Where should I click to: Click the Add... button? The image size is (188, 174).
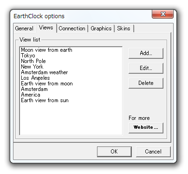tap(146, 53)
